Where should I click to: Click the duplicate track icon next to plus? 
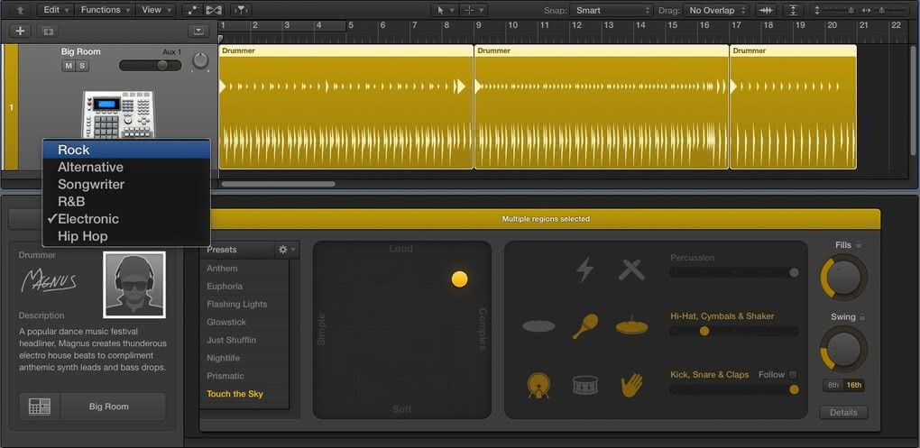(x=48, y=32)
